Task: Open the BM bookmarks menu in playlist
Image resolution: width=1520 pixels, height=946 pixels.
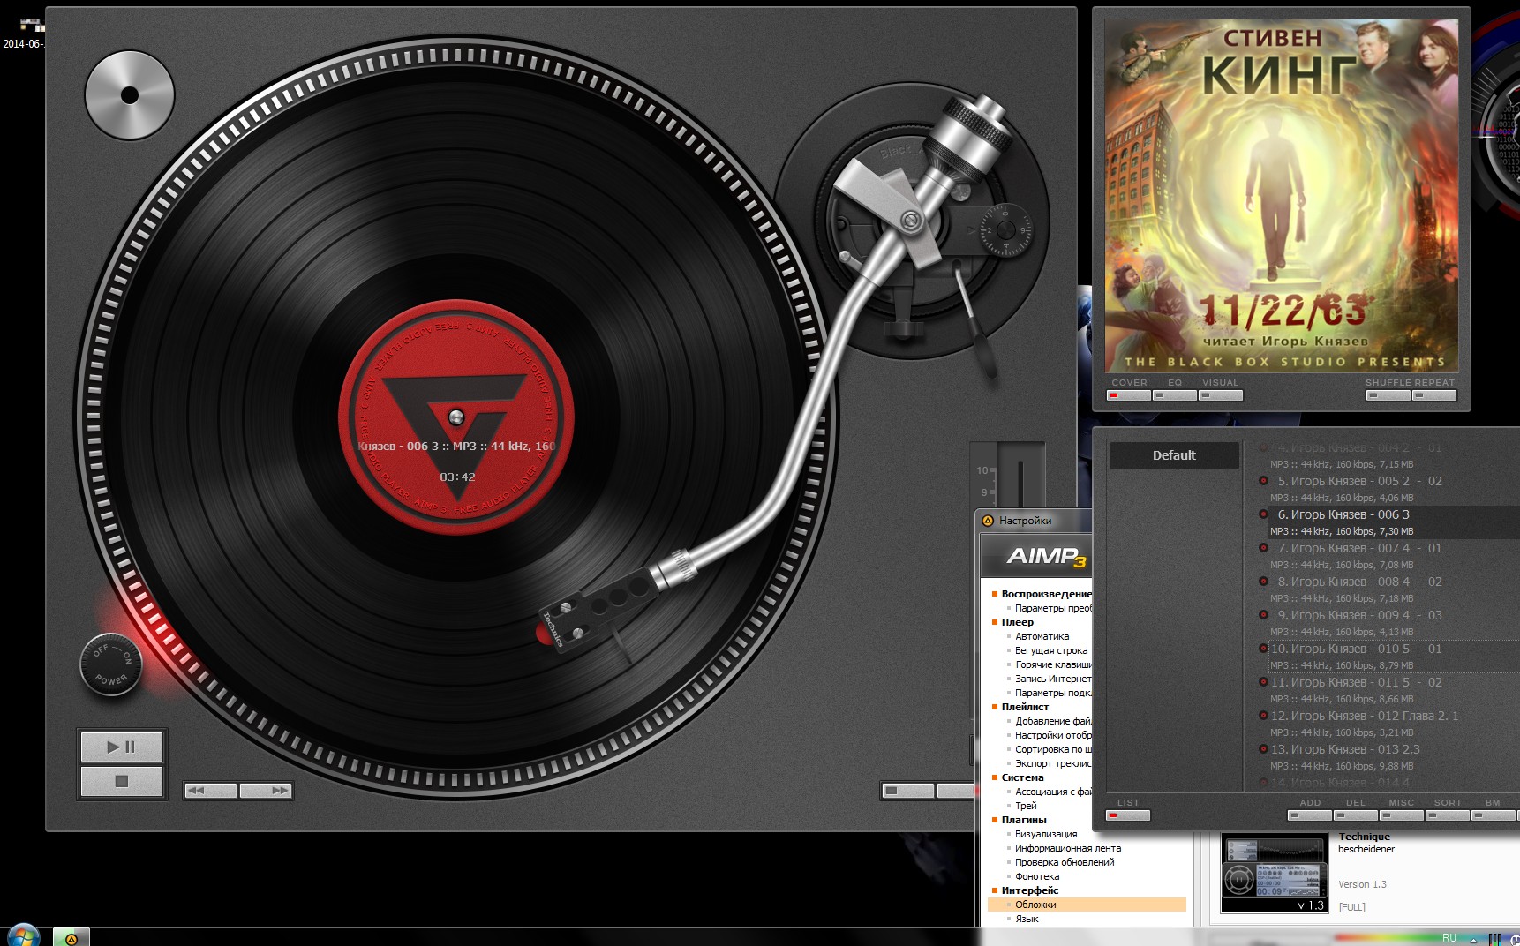Action: click(1494, 815)
